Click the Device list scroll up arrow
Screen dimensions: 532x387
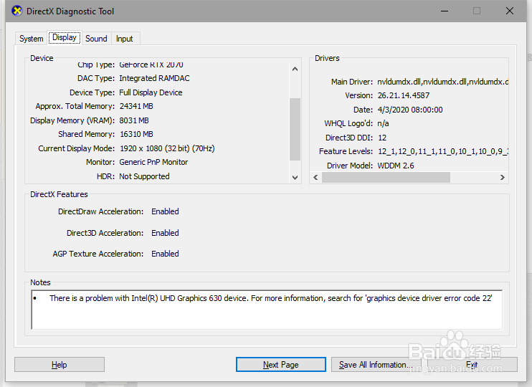tap(295, 70)
